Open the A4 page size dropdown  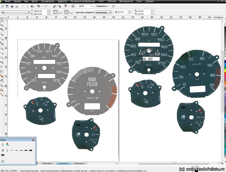tap(28, 12)
